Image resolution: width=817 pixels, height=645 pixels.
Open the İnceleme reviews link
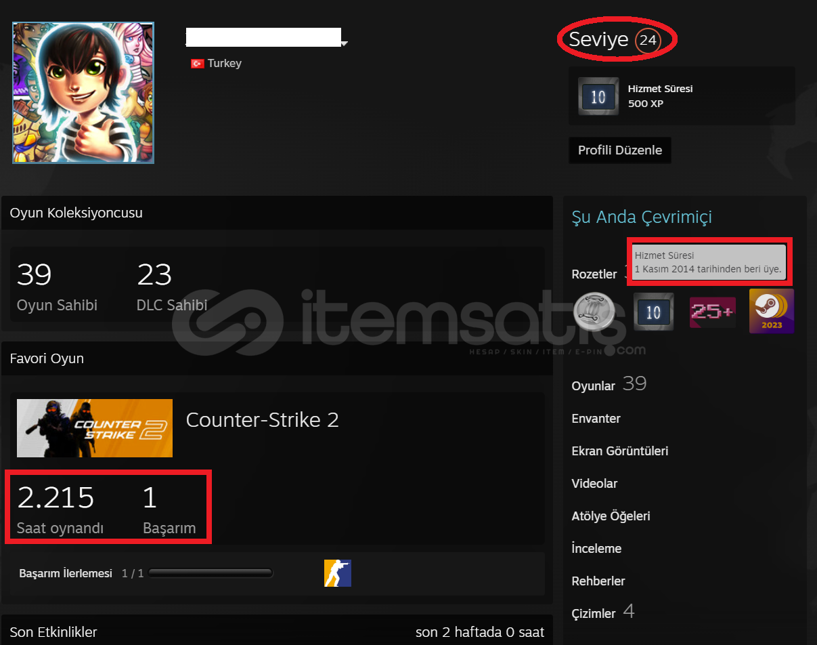596,549
